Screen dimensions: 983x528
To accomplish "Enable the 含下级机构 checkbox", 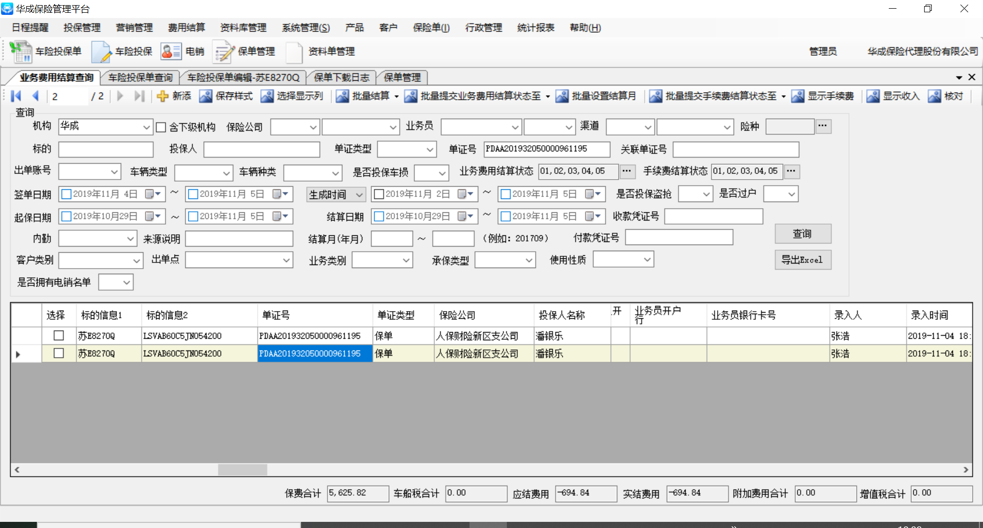I will point(161,127).
